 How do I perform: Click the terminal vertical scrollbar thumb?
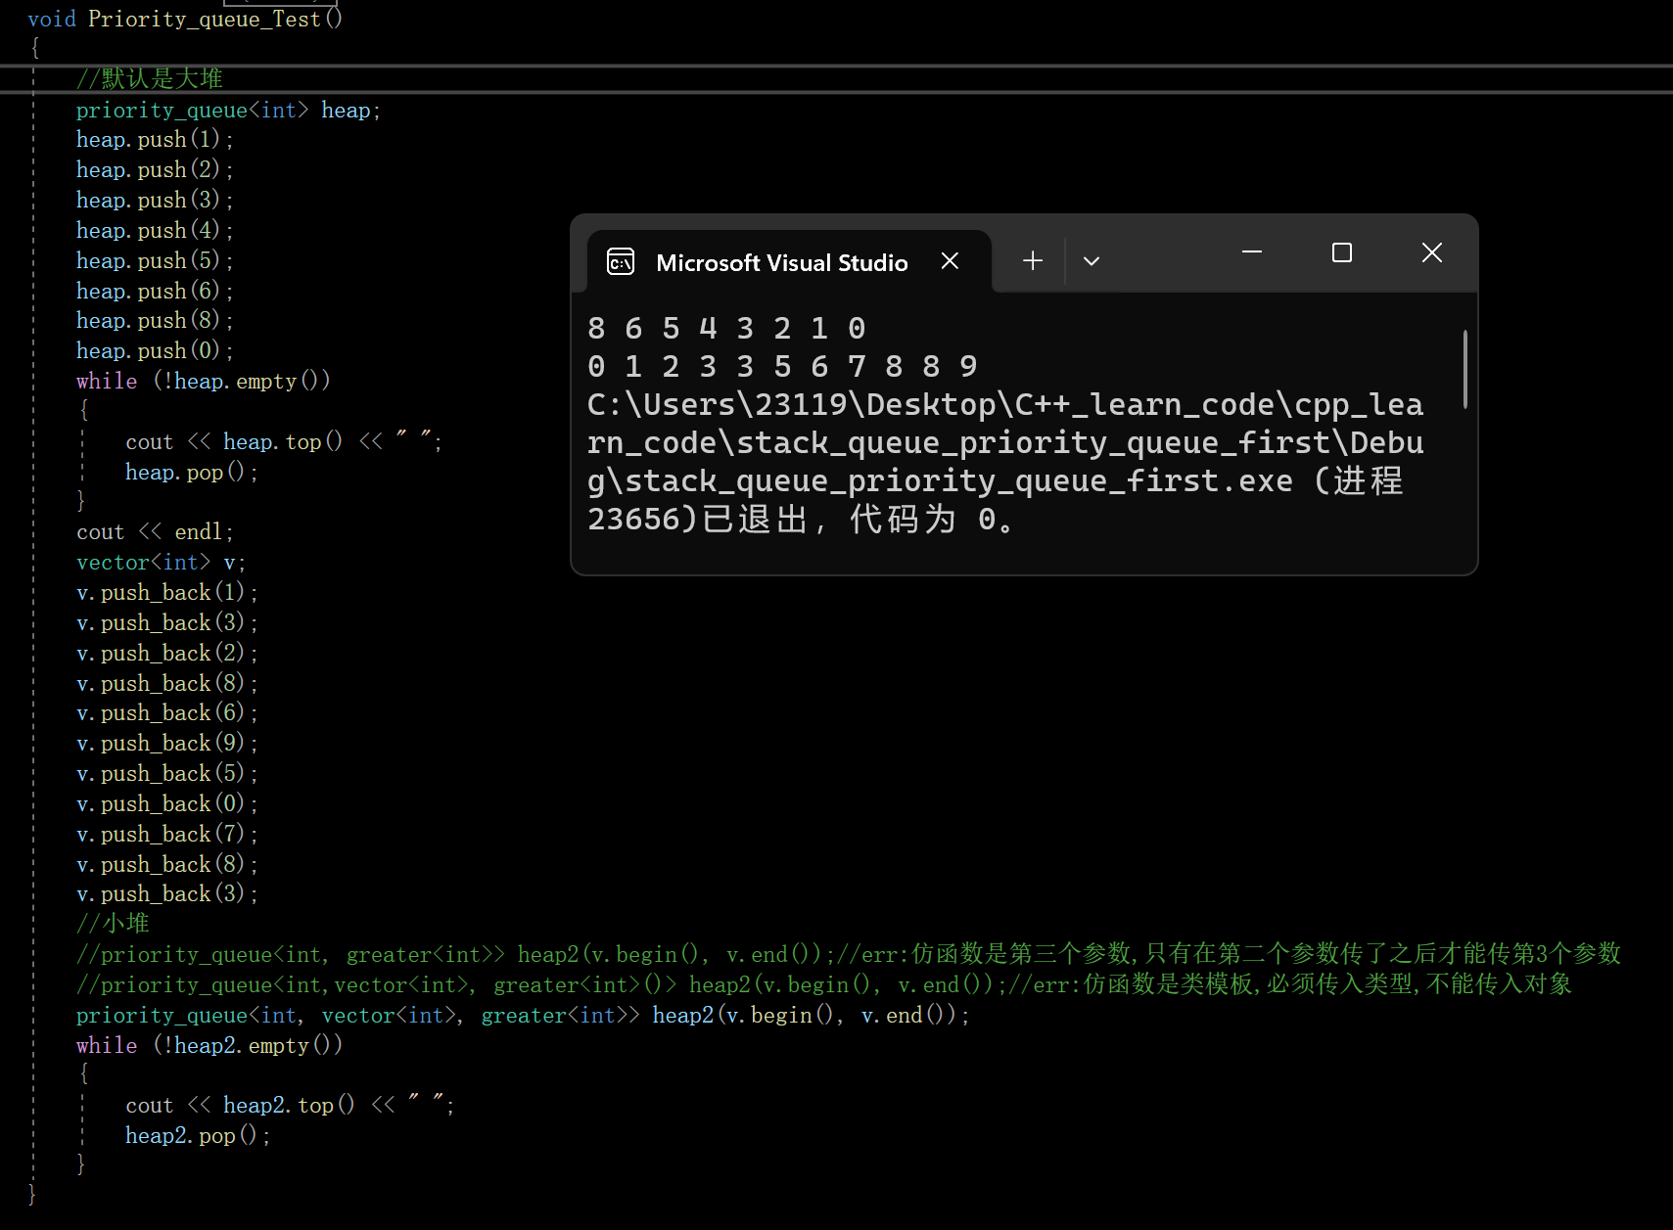pyautogui.click(x=1465, y=368)
